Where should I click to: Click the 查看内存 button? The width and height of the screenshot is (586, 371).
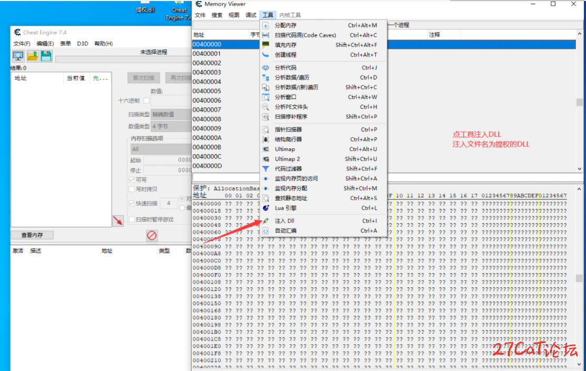(32, 235)
